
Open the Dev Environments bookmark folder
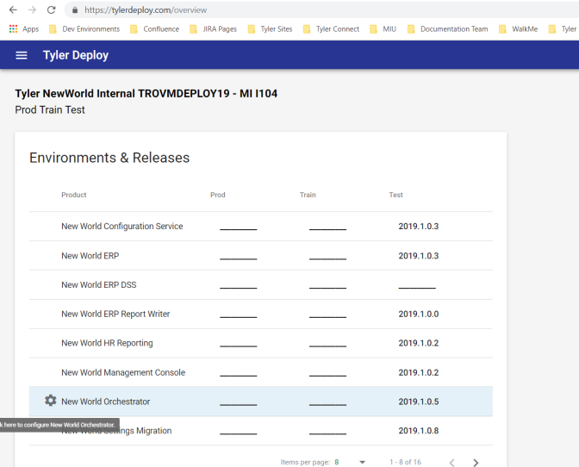pyautogui.click(x=84, y=28)
